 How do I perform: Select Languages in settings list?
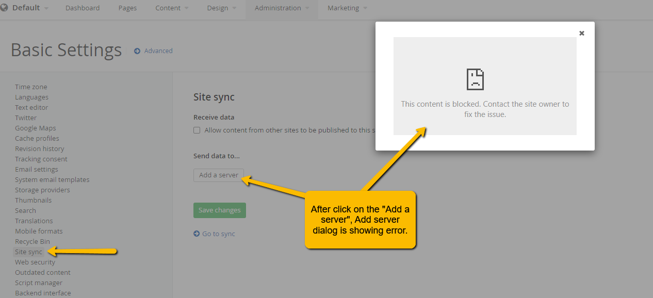pyautogui.click(x=31, y=97)
